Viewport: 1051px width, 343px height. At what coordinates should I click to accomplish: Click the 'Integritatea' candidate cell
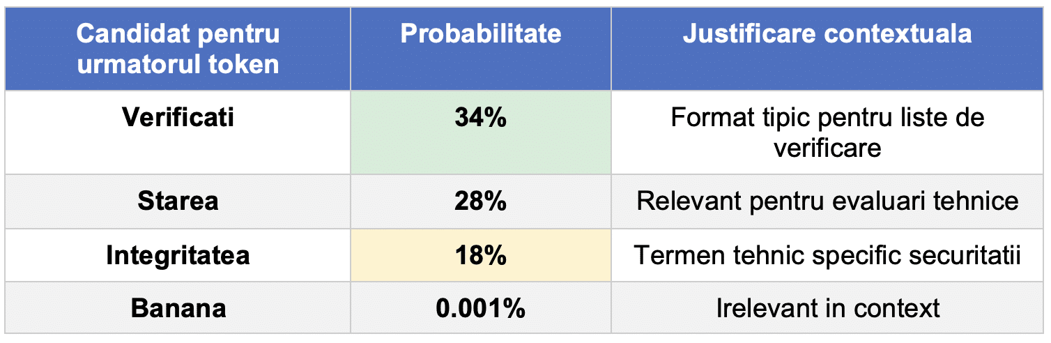[178, 256]
